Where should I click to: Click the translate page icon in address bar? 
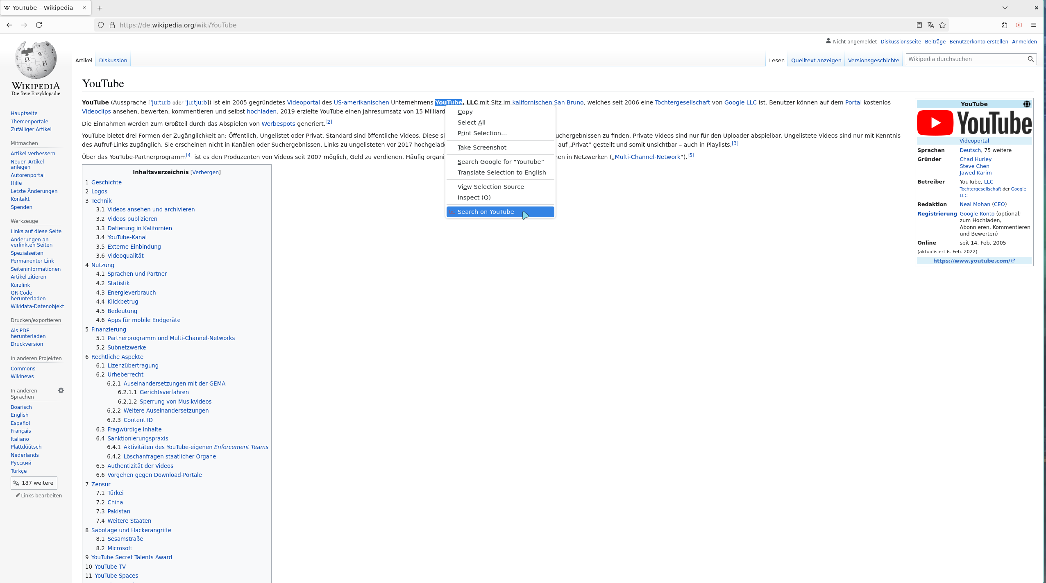pyautogui.click(x=930, y=25)
